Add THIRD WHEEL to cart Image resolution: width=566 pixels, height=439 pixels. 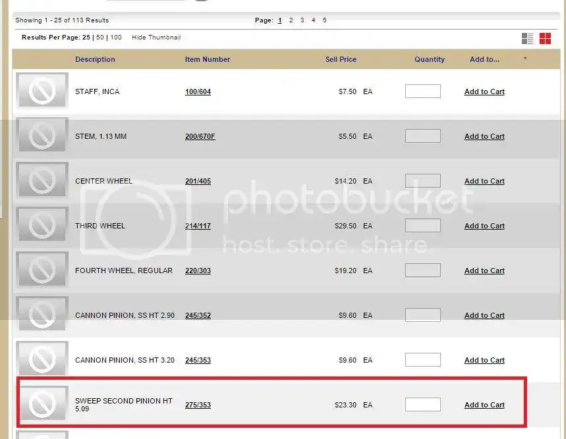484,226
